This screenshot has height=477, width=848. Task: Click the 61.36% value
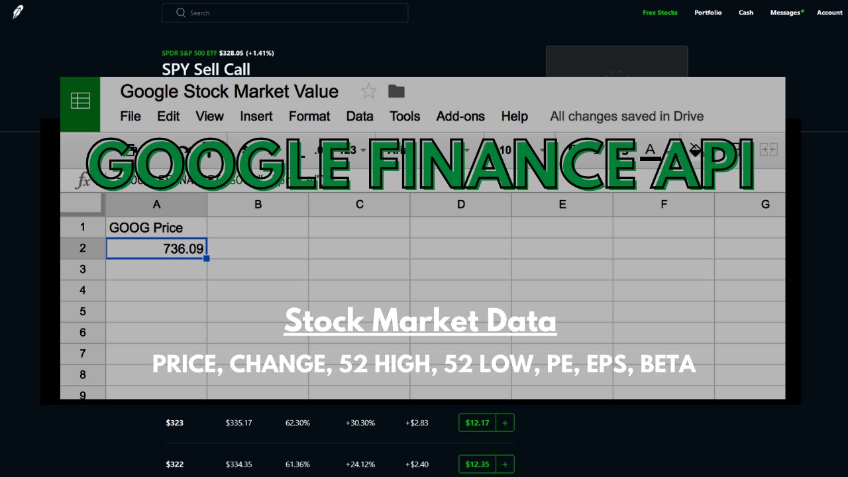[297, 464]
